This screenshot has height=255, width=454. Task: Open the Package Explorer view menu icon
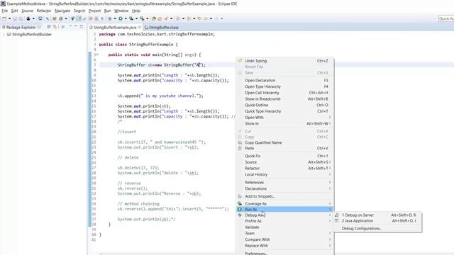70,26
